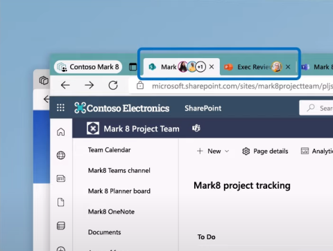Image resolution: width=333 pixels, height=251 pixels.
Task: Click the address bar lock icon
Action: point(140,86)
